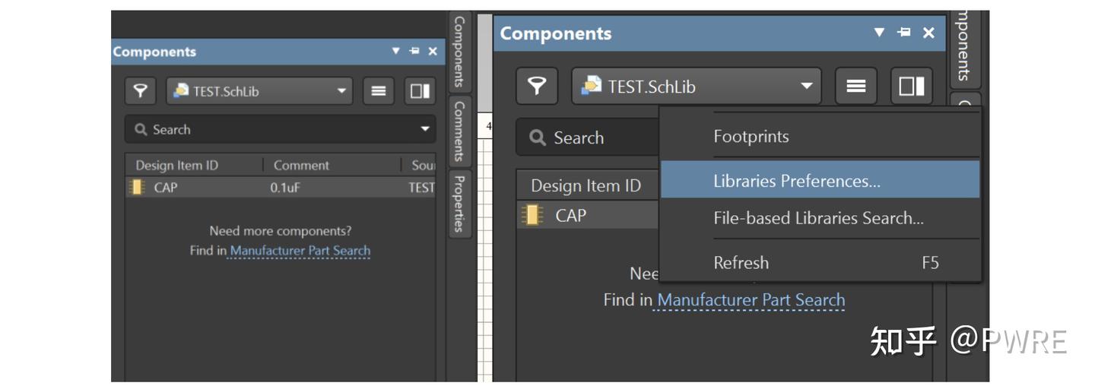This screenshot has width=1095, height=386.
Task: Click the hamburger menu icon in left panel
Action: (378, 91)
